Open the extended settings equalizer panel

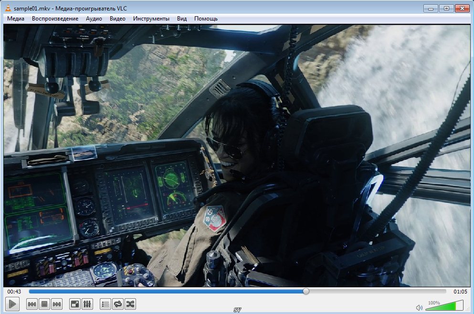(x=87, y=304)
